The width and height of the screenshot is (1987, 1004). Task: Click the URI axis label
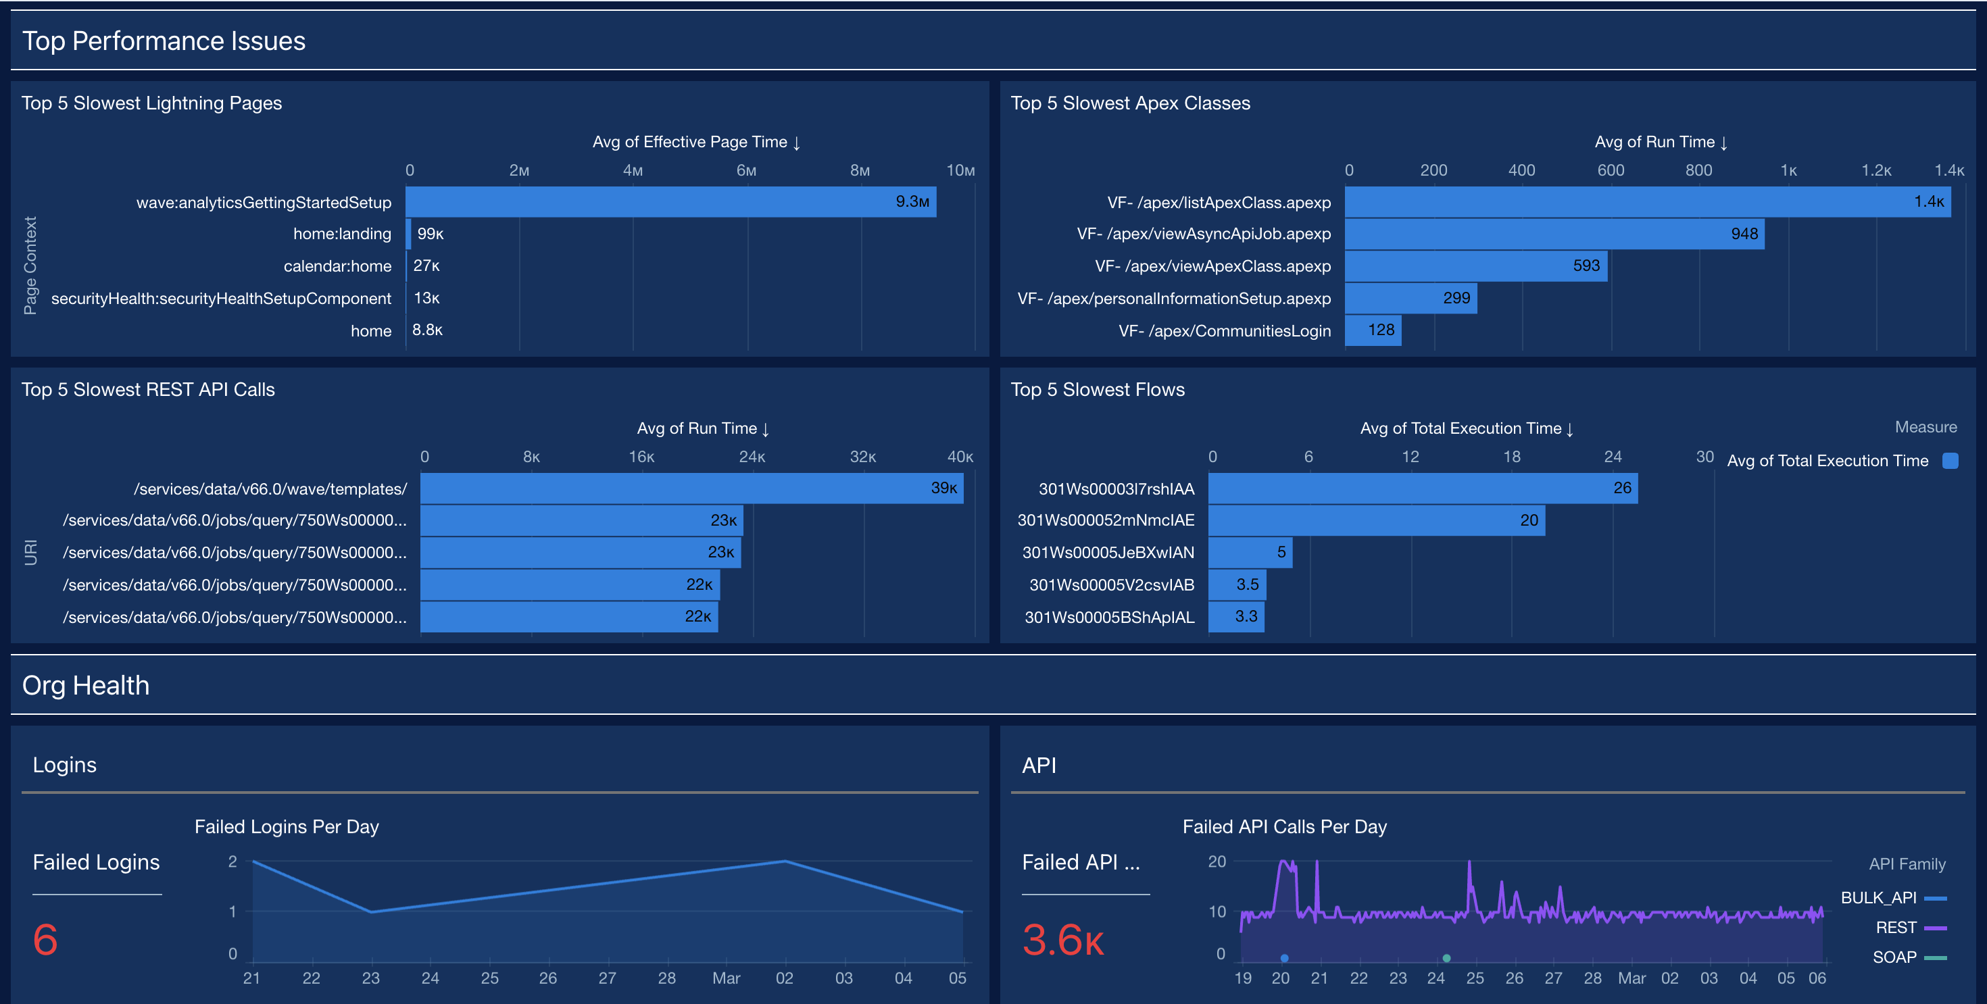30,553
